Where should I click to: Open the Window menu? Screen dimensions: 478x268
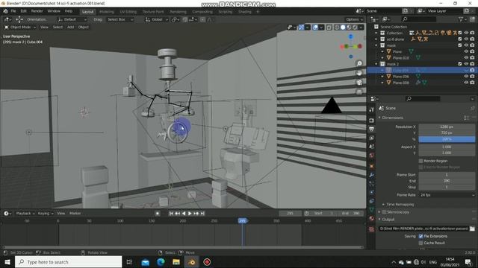(54, 11)
